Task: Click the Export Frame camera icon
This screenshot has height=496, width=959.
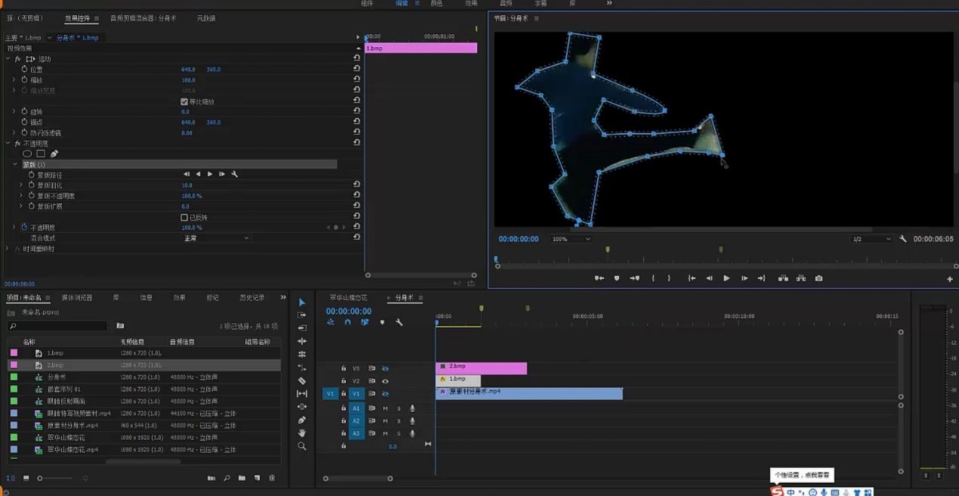Action: (x=818, y=278)
